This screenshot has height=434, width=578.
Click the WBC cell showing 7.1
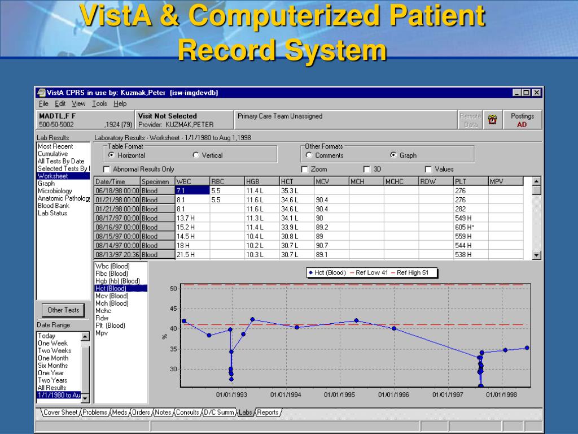[192, 191]
